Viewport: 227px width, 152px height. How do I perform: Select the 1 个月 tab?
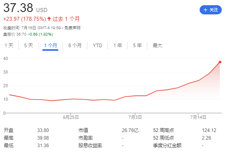click(50, 46)
